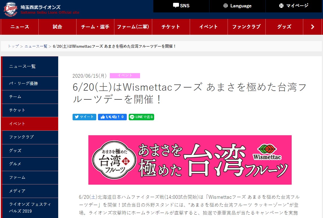
Task: Select パ・リーグ優勝 in the sidebar
Action: coord(30,84)
